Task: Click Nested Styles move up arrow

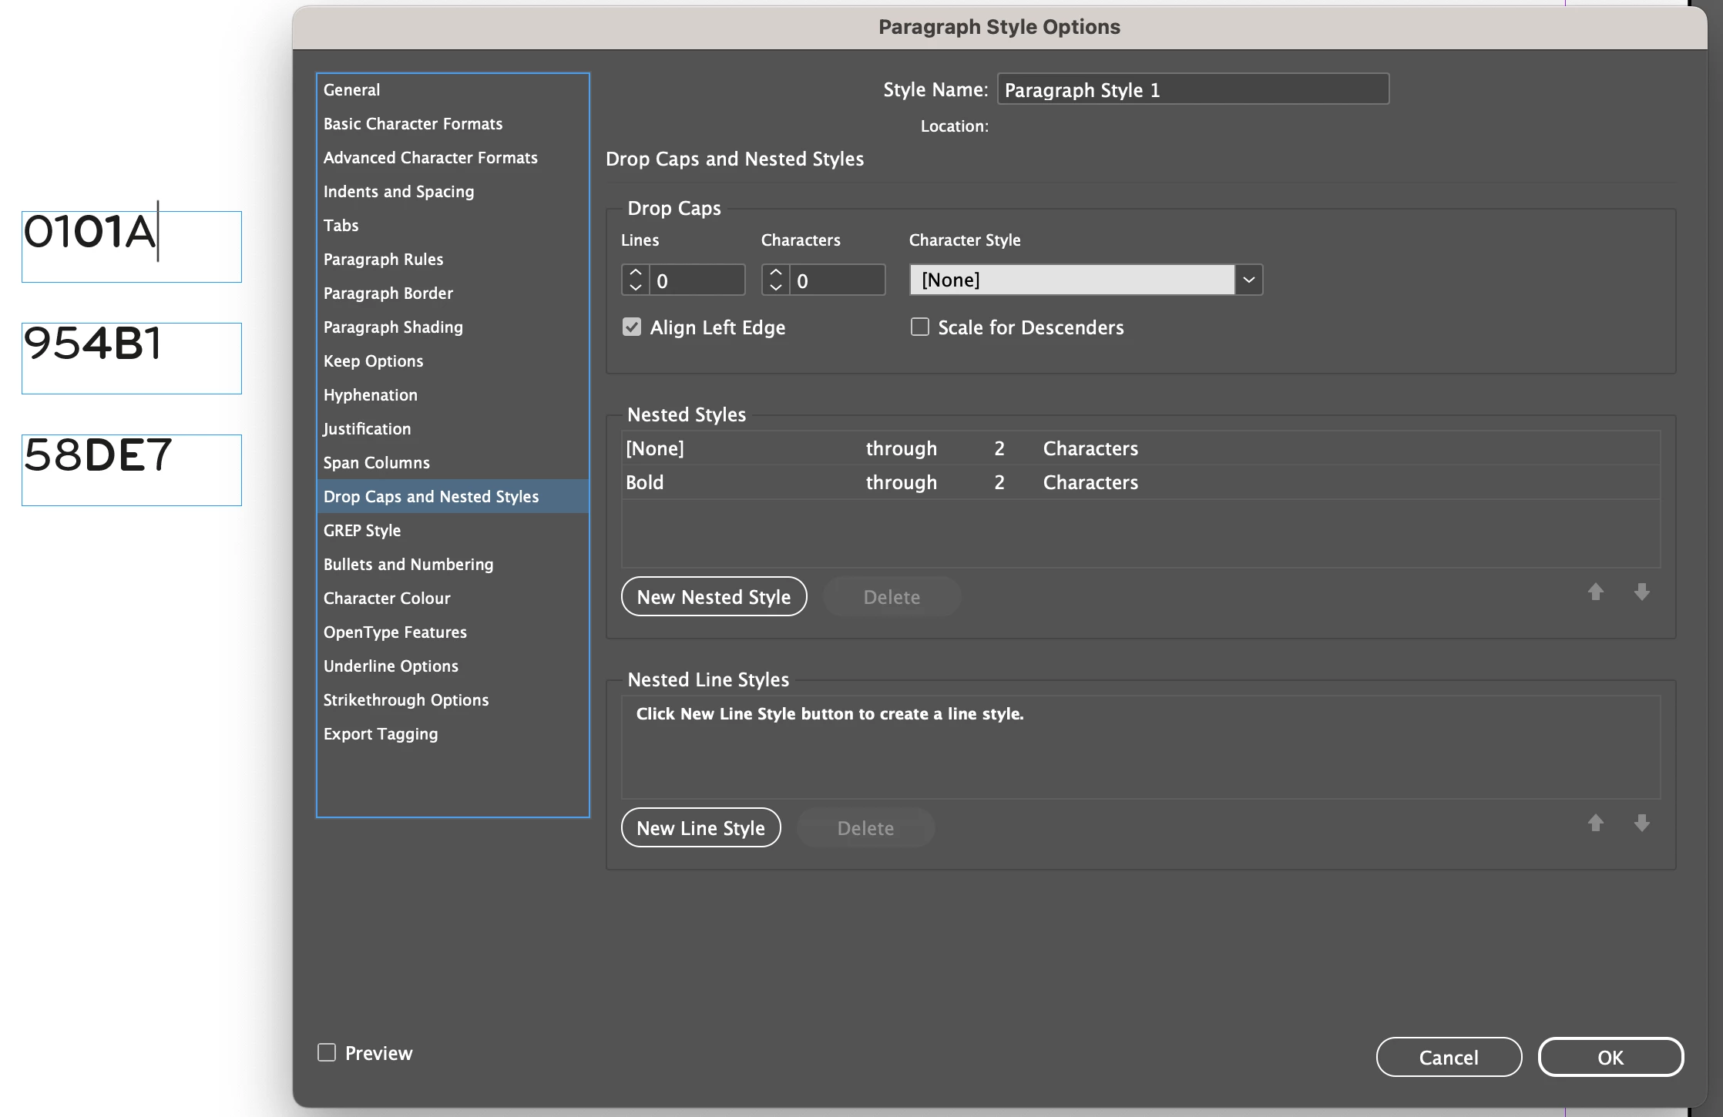Action: [1595, 592]
